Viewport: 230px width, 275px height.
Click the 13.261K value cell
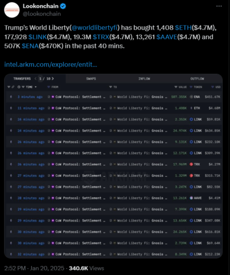click(180, 198)
